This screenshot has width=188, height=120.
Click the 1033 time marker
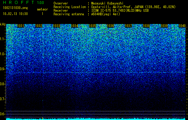pos(56,26)
